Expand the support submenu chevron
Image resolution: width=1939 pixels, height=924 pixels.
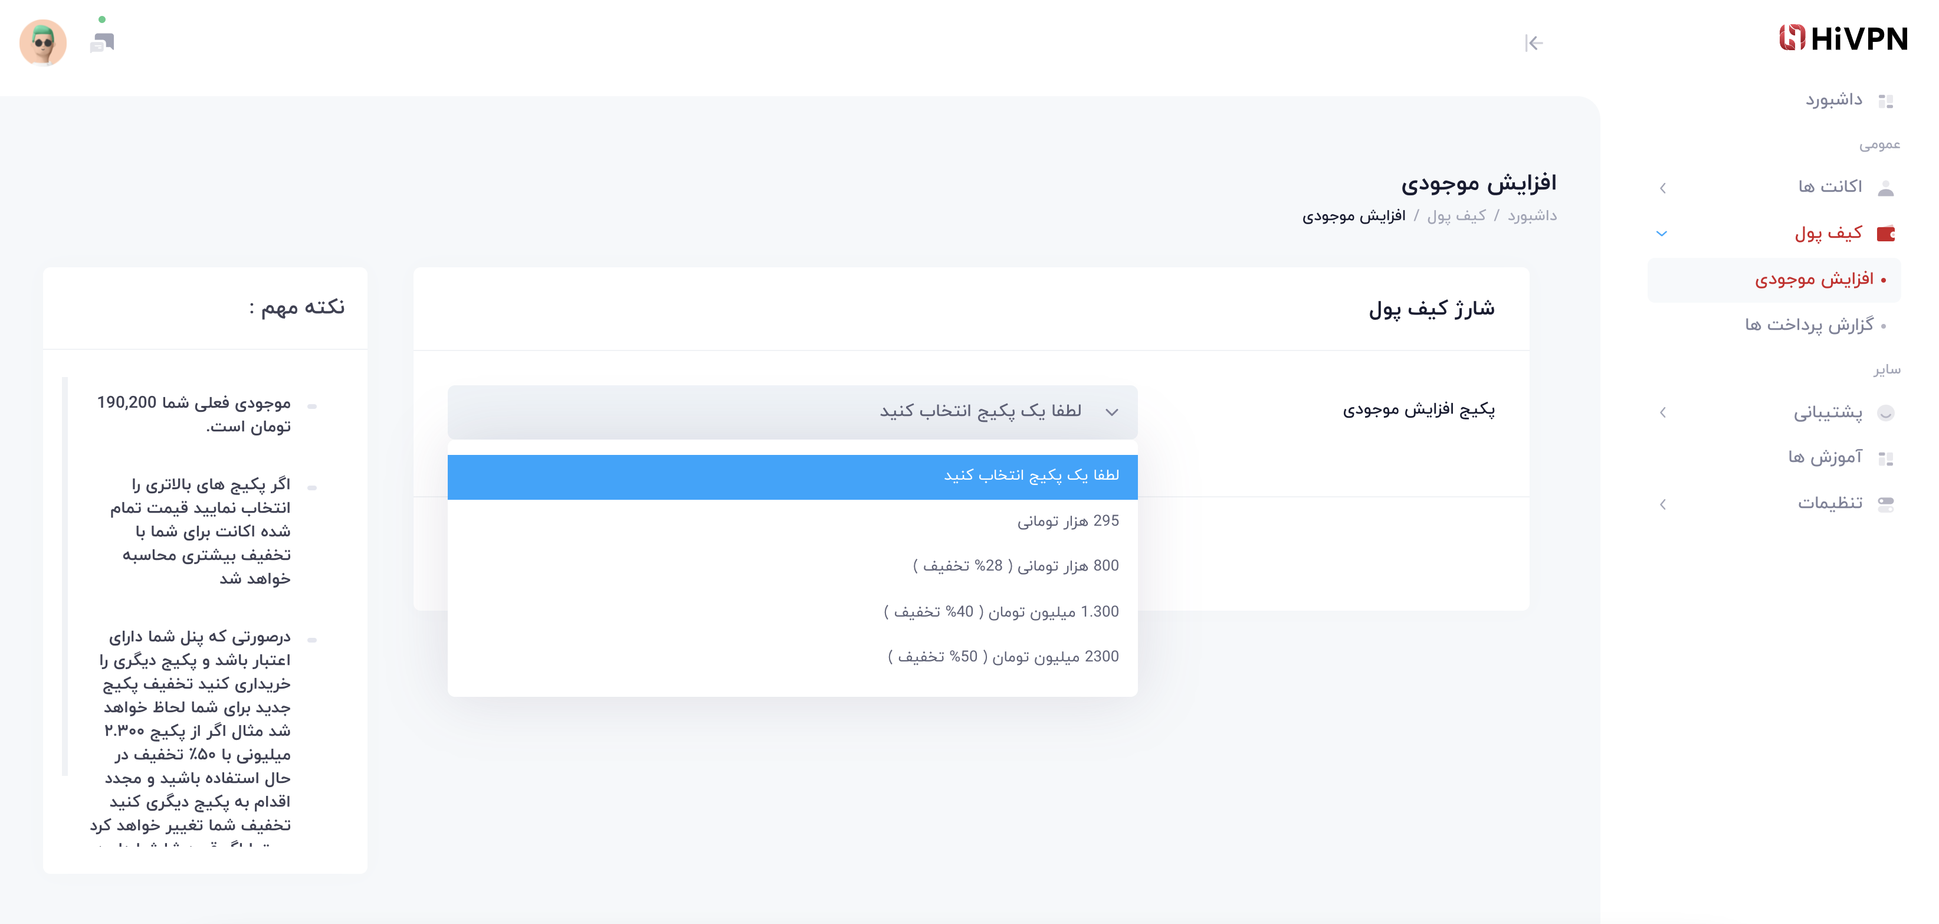click(x=1663, y=412)
